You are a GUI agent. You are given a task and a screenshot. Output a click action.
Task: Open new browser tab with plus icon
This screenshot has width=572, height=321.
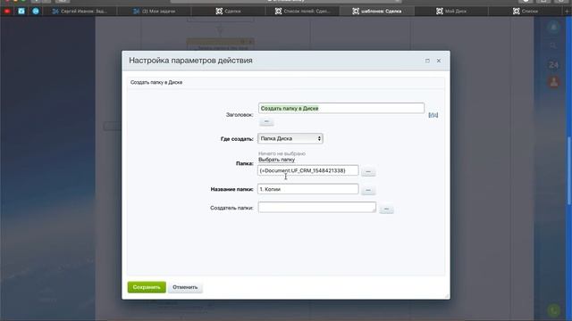[567, 12]
